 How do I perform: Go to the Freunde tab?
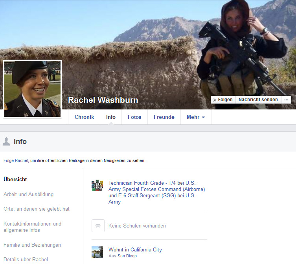[x=164, y=117]
